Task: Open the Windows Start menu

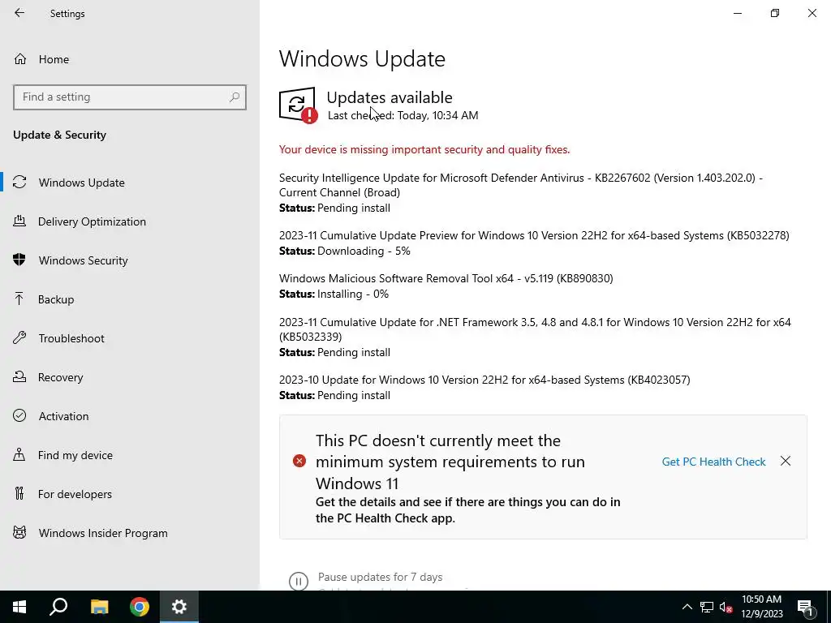Action: click(x=19, y=607)
